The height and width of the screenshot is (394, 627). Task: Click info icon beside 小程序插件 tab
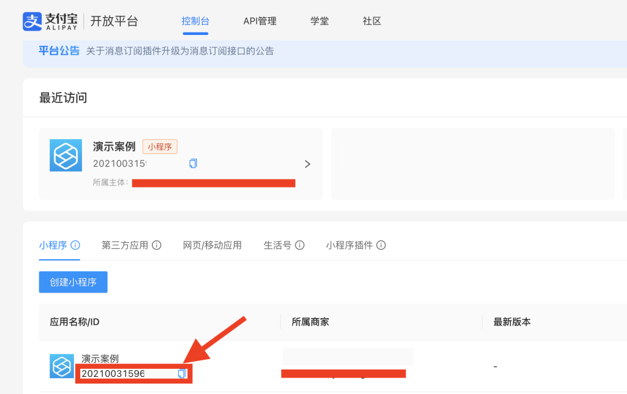pos(381,245)
